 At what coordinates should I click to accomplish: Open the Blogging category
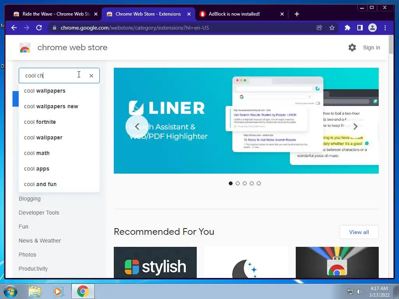coord(30,199)
